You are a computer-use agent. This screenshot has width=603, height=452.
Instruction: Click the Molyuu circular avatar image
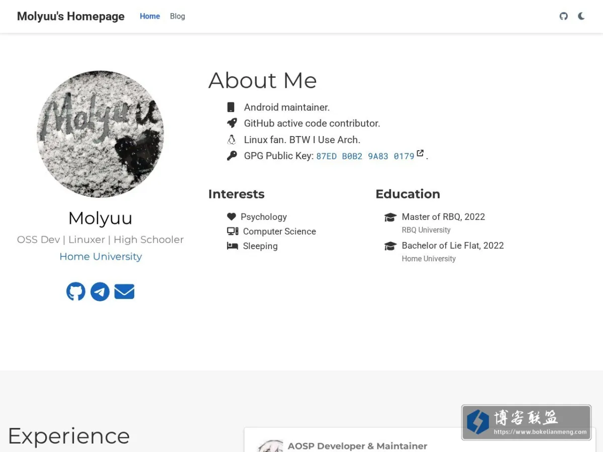coord(100,134)
